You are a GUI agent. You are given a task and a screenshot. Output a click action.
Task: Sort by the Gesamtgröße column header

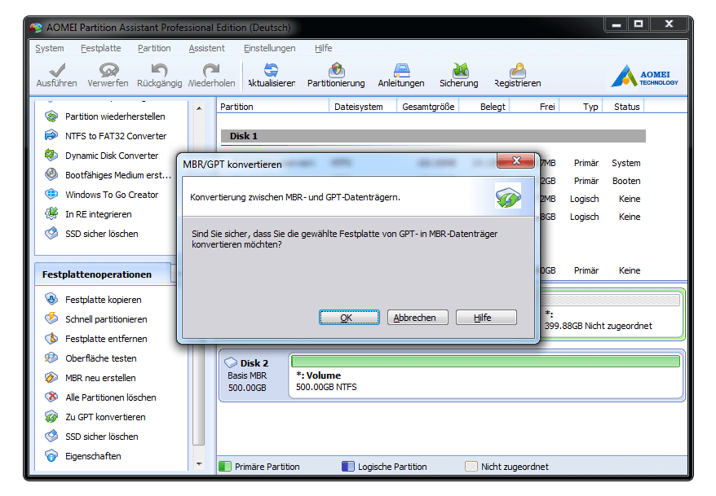click(428, 107)
